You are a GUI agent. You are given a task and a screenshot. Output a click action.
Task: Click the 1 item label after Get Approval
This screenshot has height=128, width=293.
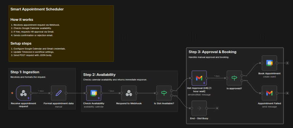coord(217,76)
